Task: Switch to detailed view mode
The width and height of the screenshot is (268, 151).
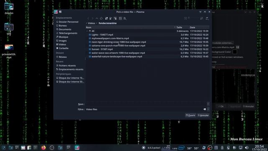Action: click(x=116, y=18)
